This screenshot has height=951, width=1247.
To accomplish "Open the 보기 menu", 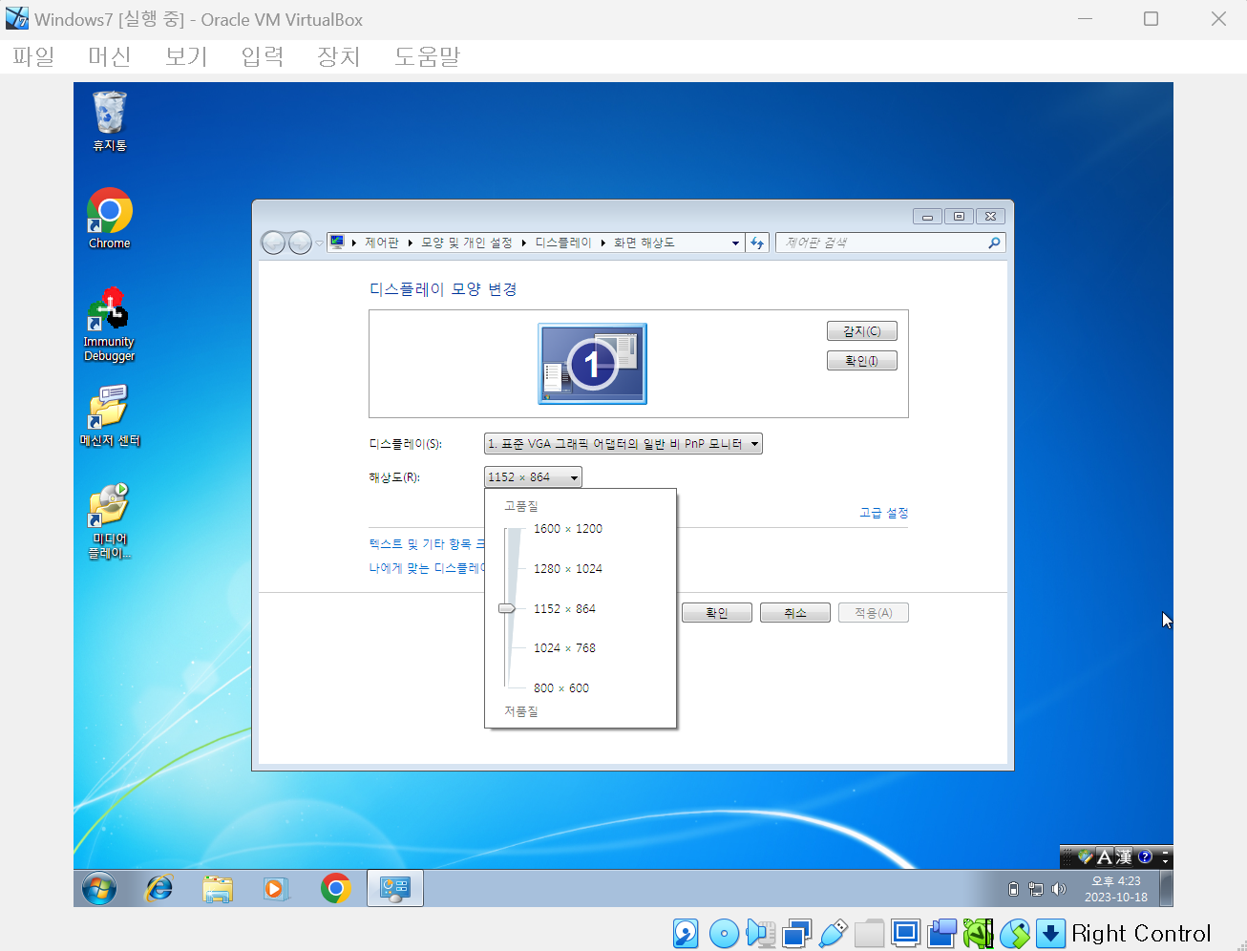I will (186, 56).
